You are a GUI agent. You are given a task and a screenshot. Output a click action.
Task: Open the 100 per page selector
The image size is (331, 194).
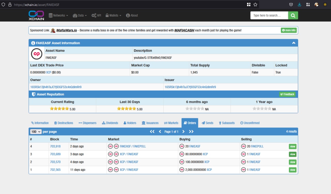(x=36, y=131)
